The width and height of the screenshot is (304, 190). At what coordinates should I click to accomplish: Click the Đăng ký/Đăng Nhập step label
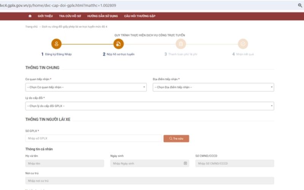pos(59,54)
